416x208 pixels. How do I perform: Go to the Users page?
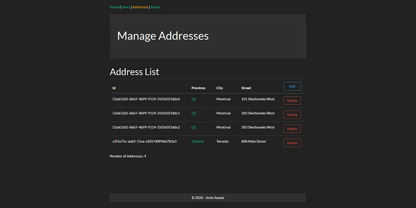(x=126, y=7)
